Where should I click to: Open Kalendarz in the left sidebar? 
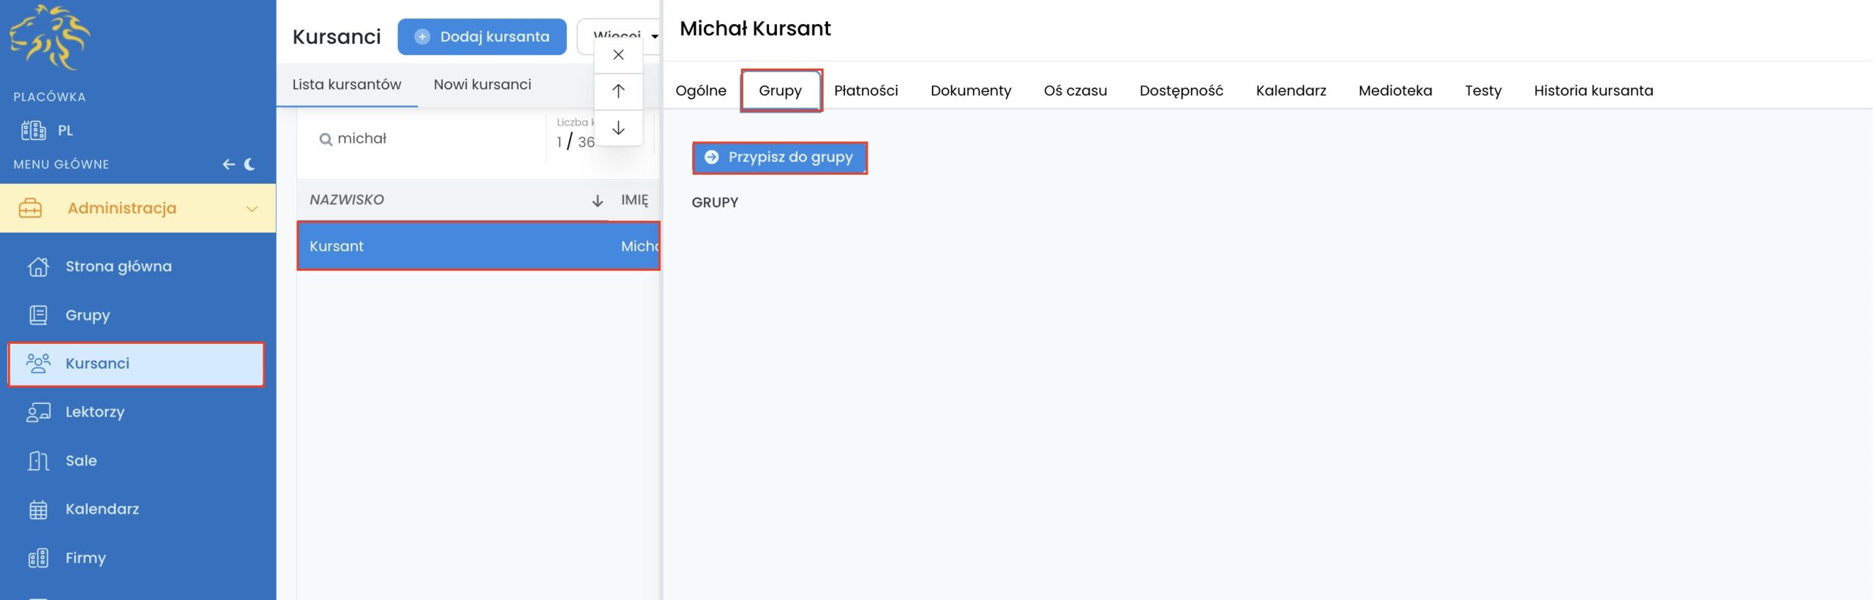pyautogui.click(x=102, y=509)
